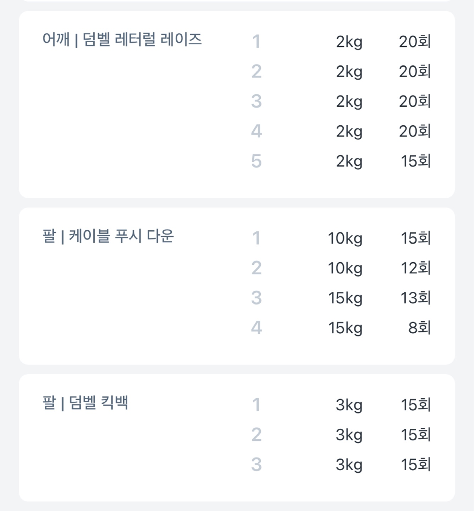This screenshot has width=474, height=511.
Task: Tap 2kg weight in set 4 of 레터럴 레이즈
Action: coord(349,132)
